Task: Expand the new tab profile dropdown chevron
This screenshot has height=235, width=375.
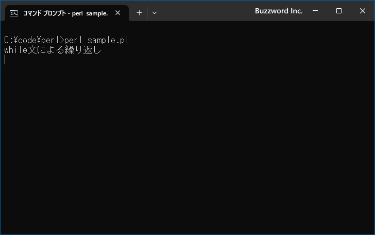Action: click(x=155, y=13)
